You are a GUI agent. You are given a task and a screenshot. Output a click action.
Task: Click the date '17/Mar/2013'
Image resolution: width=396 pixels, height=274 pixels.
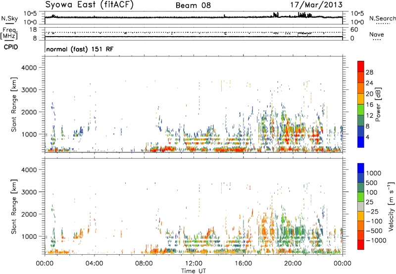(x=316, y=4)
